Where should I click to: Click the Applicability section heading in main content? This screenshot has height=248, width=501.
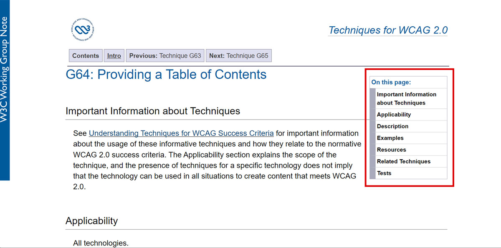(x=91, y=221)
